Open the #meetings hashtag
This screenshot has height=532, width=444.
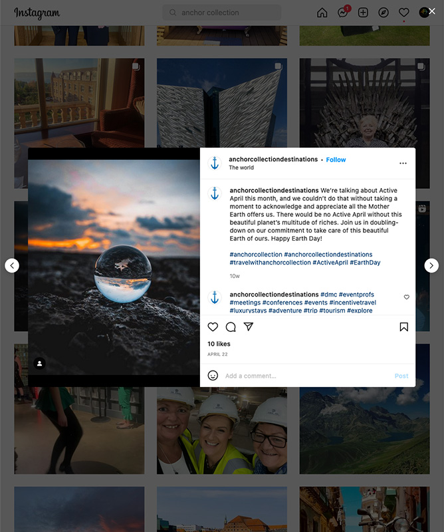[x=245, y=303]
